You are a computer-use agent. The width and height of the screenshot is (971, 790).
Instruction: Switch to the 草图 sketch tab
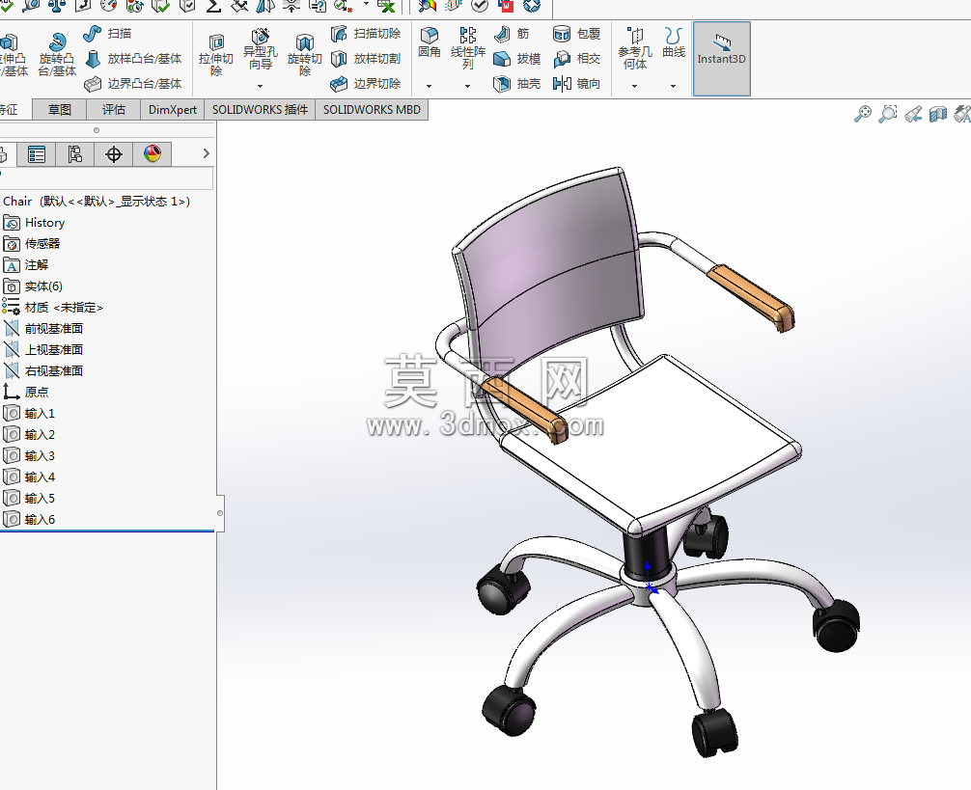click(60, 110)
